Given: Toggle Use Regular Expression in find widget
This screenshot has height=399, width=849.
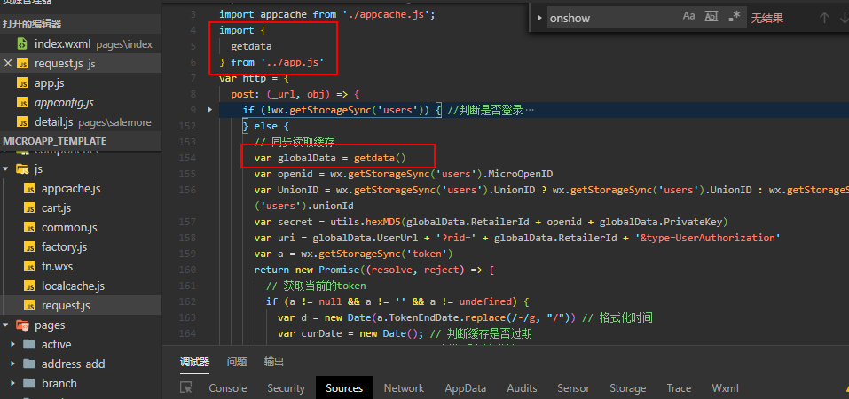Looking at the screenshot, I should 734,17.
